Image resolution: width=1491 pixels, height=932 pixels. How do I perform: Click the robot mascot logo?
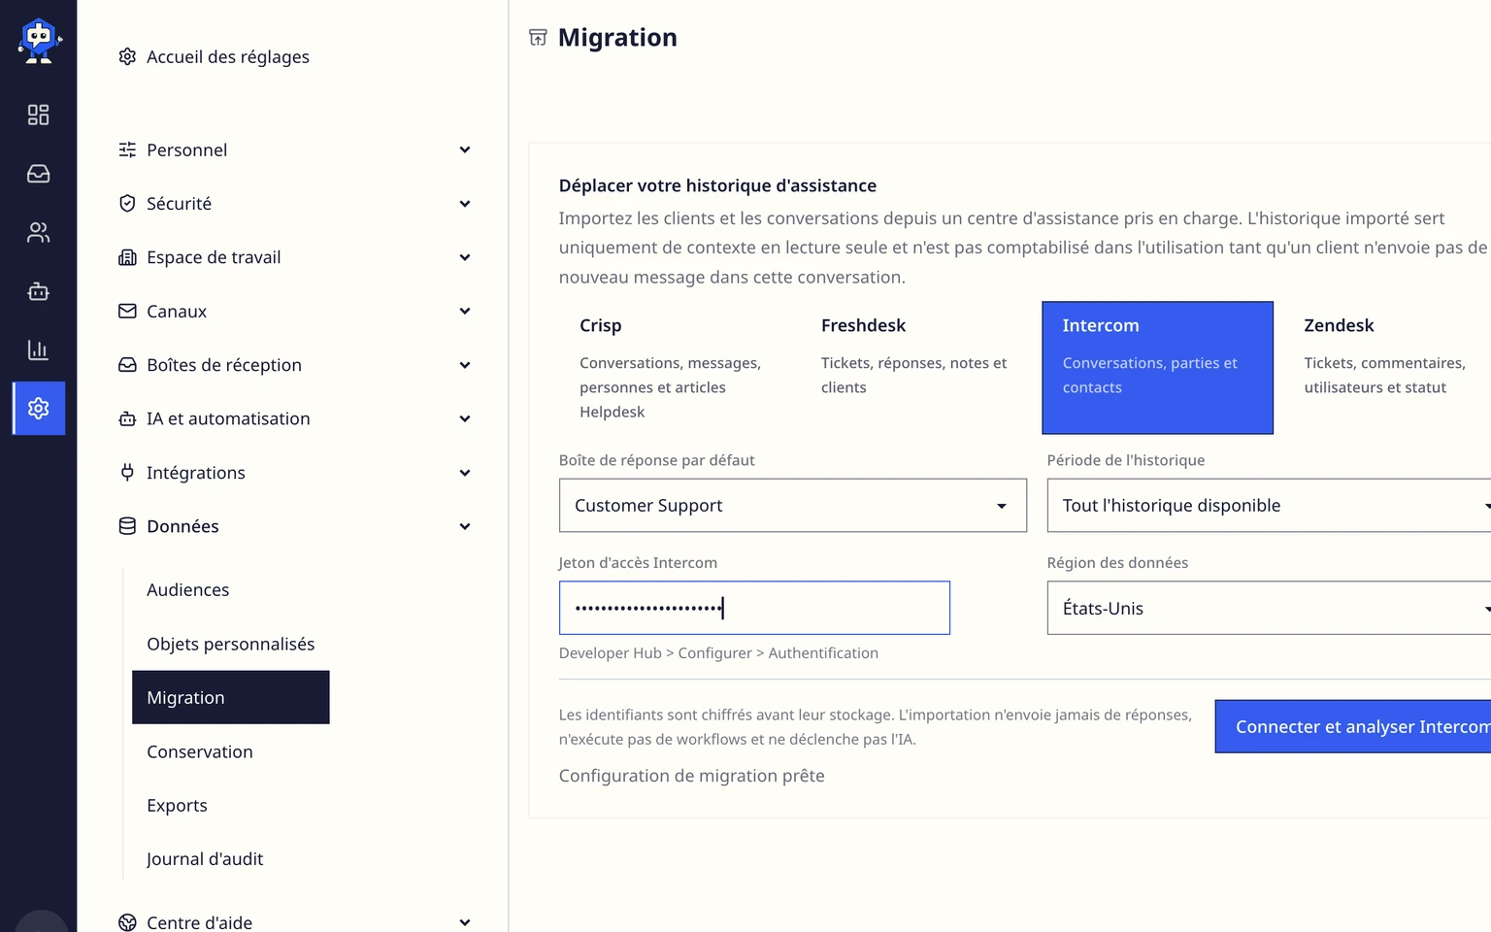[x=39, y=41]
